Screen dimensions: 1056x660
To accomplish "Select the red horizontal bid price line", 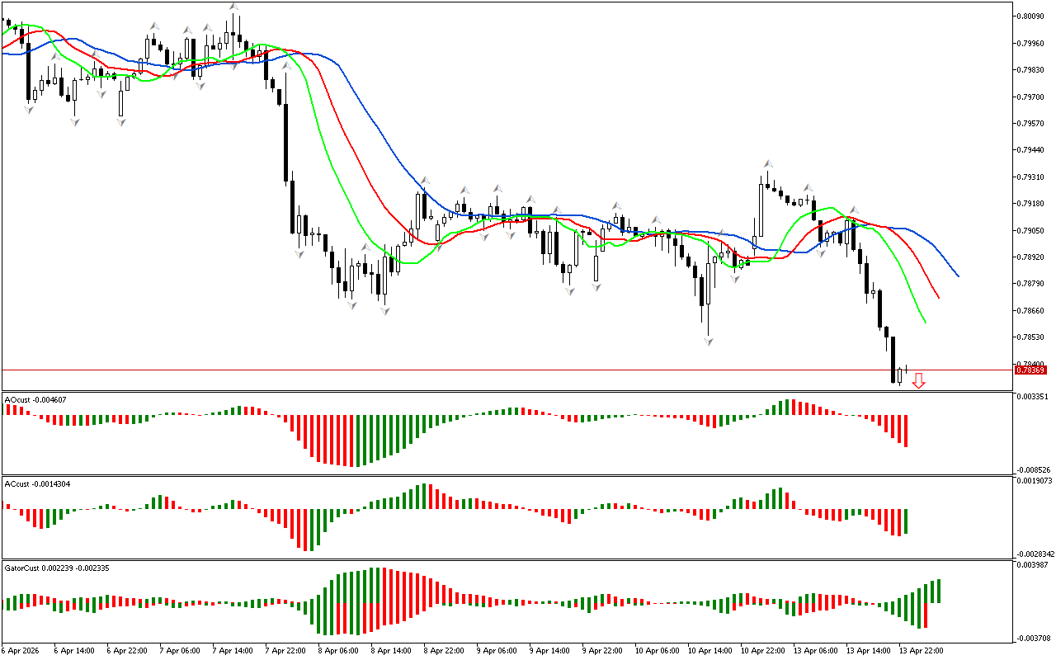I will [x=495, y=370].
